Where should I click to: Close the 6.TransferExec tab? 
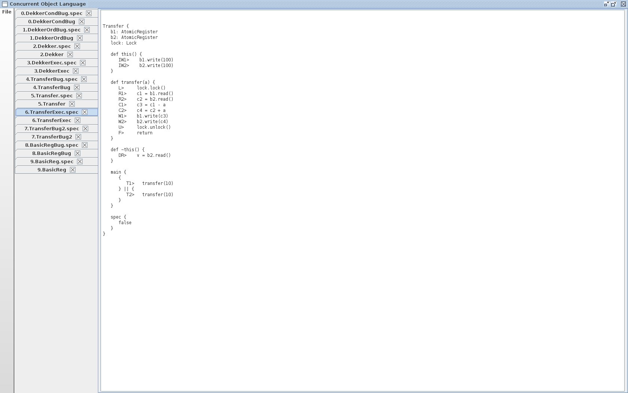point(77,120)
